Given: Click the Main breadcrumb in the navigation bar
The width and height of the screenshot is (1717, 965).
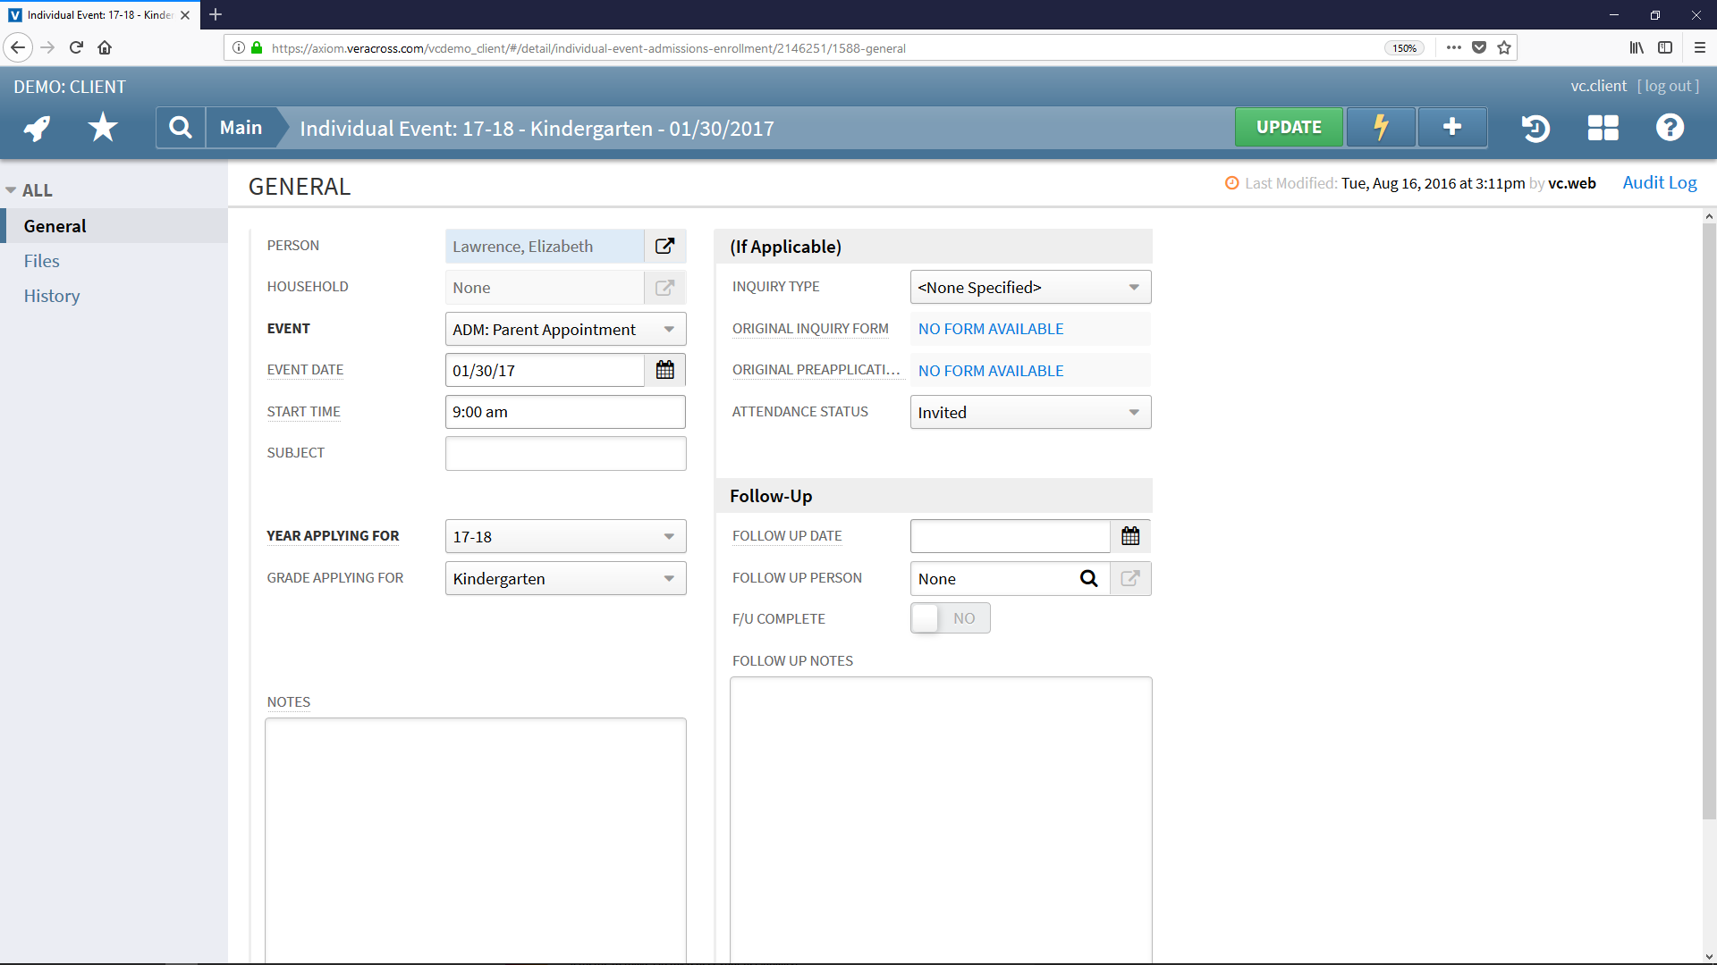Looking at the screenshot, I should pos(240,127).
